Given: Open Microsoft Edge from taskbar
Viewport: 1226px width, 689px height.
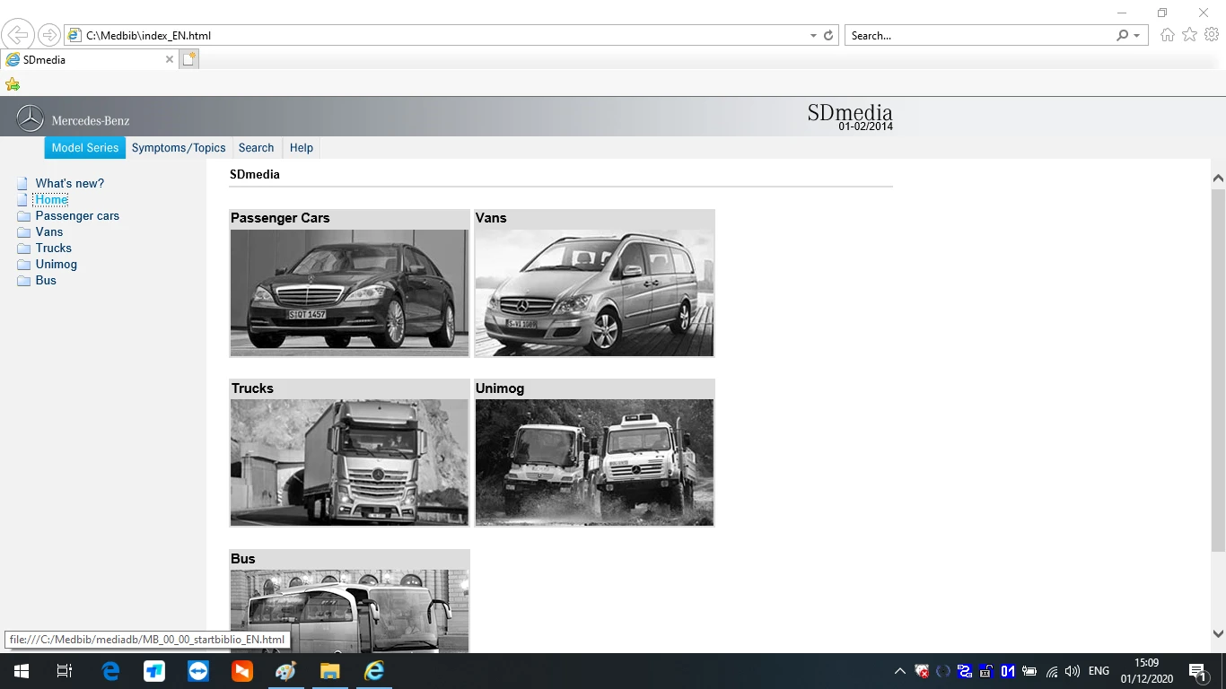Looking at the screenshot, I should (x=111, y=671).
